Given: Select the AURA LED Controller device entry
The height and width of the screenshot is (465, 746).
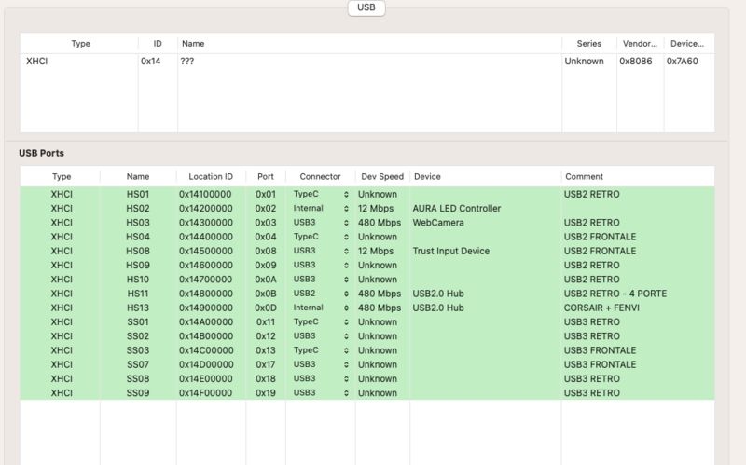Looking at the screenshot, I should [x=457, y=208].
